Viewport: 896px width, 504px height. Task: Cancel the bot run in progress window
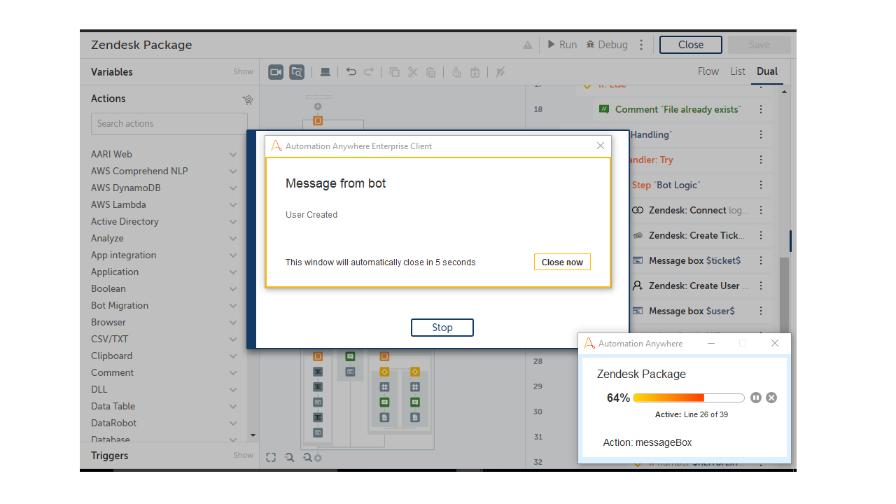pos(771,398)
